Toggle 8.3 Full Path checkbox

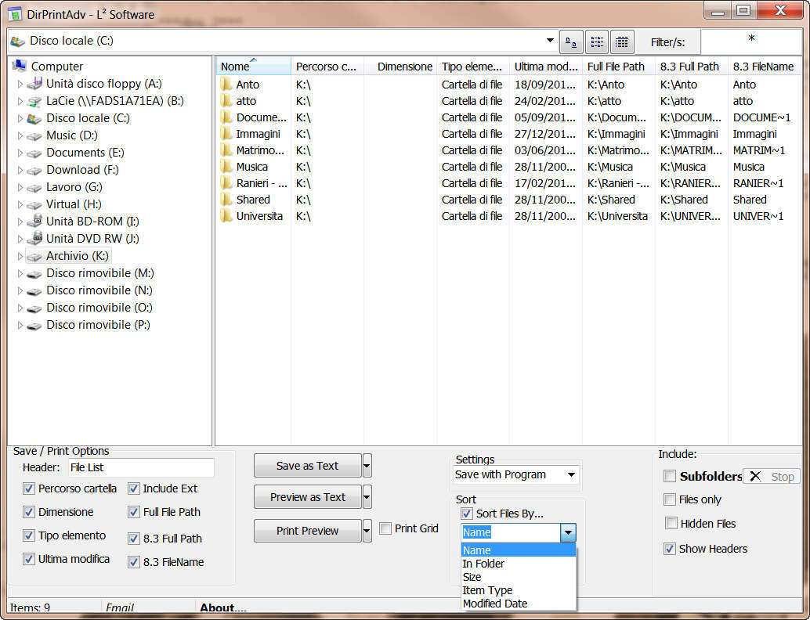click(134, 539)
